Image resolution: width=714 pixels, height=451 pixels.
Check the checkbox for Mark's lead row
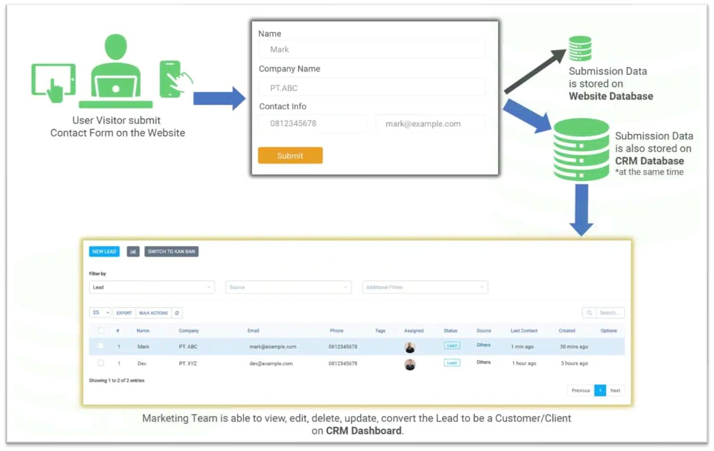[101, 346]
